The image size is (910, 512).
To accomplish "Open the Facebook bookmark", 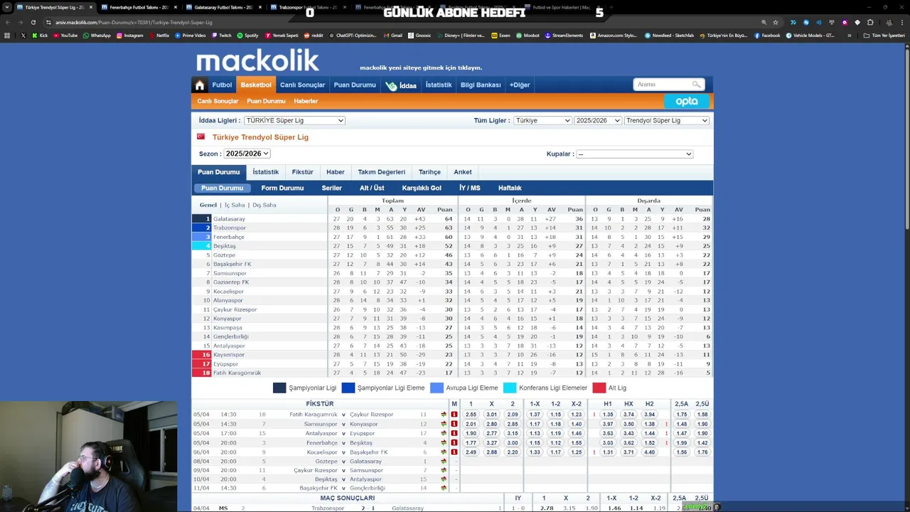I will pyautogui.click(x=767, y=36).
